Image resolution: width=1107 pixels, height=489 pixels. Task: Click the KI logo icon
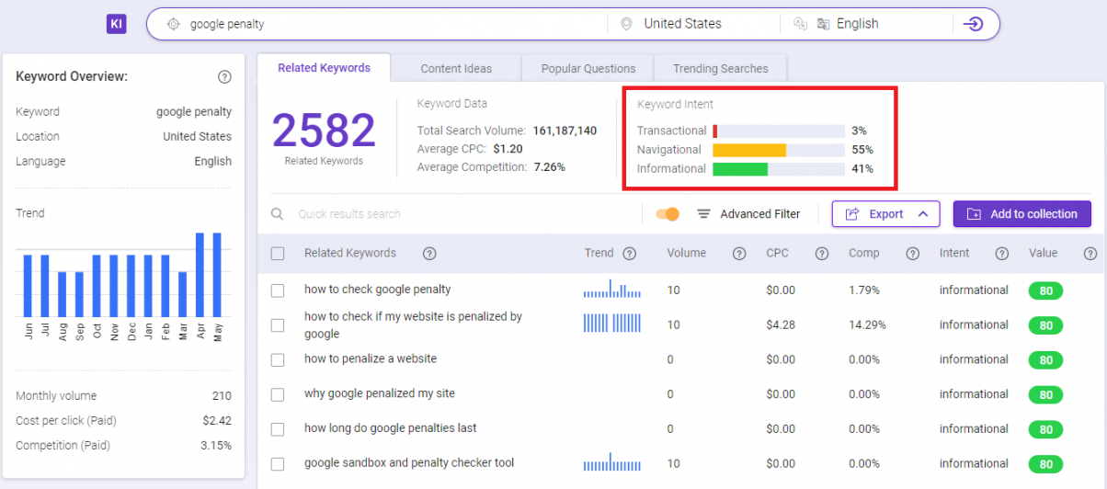116,24
